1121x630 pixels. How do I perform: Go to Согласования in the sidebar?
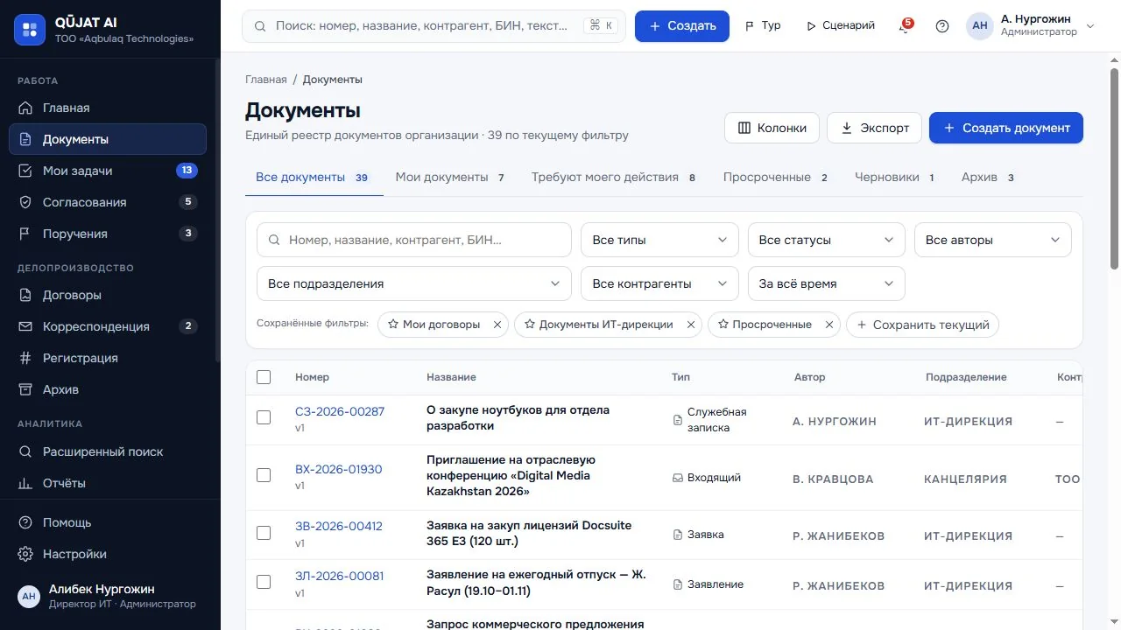(x=108, y=202)
